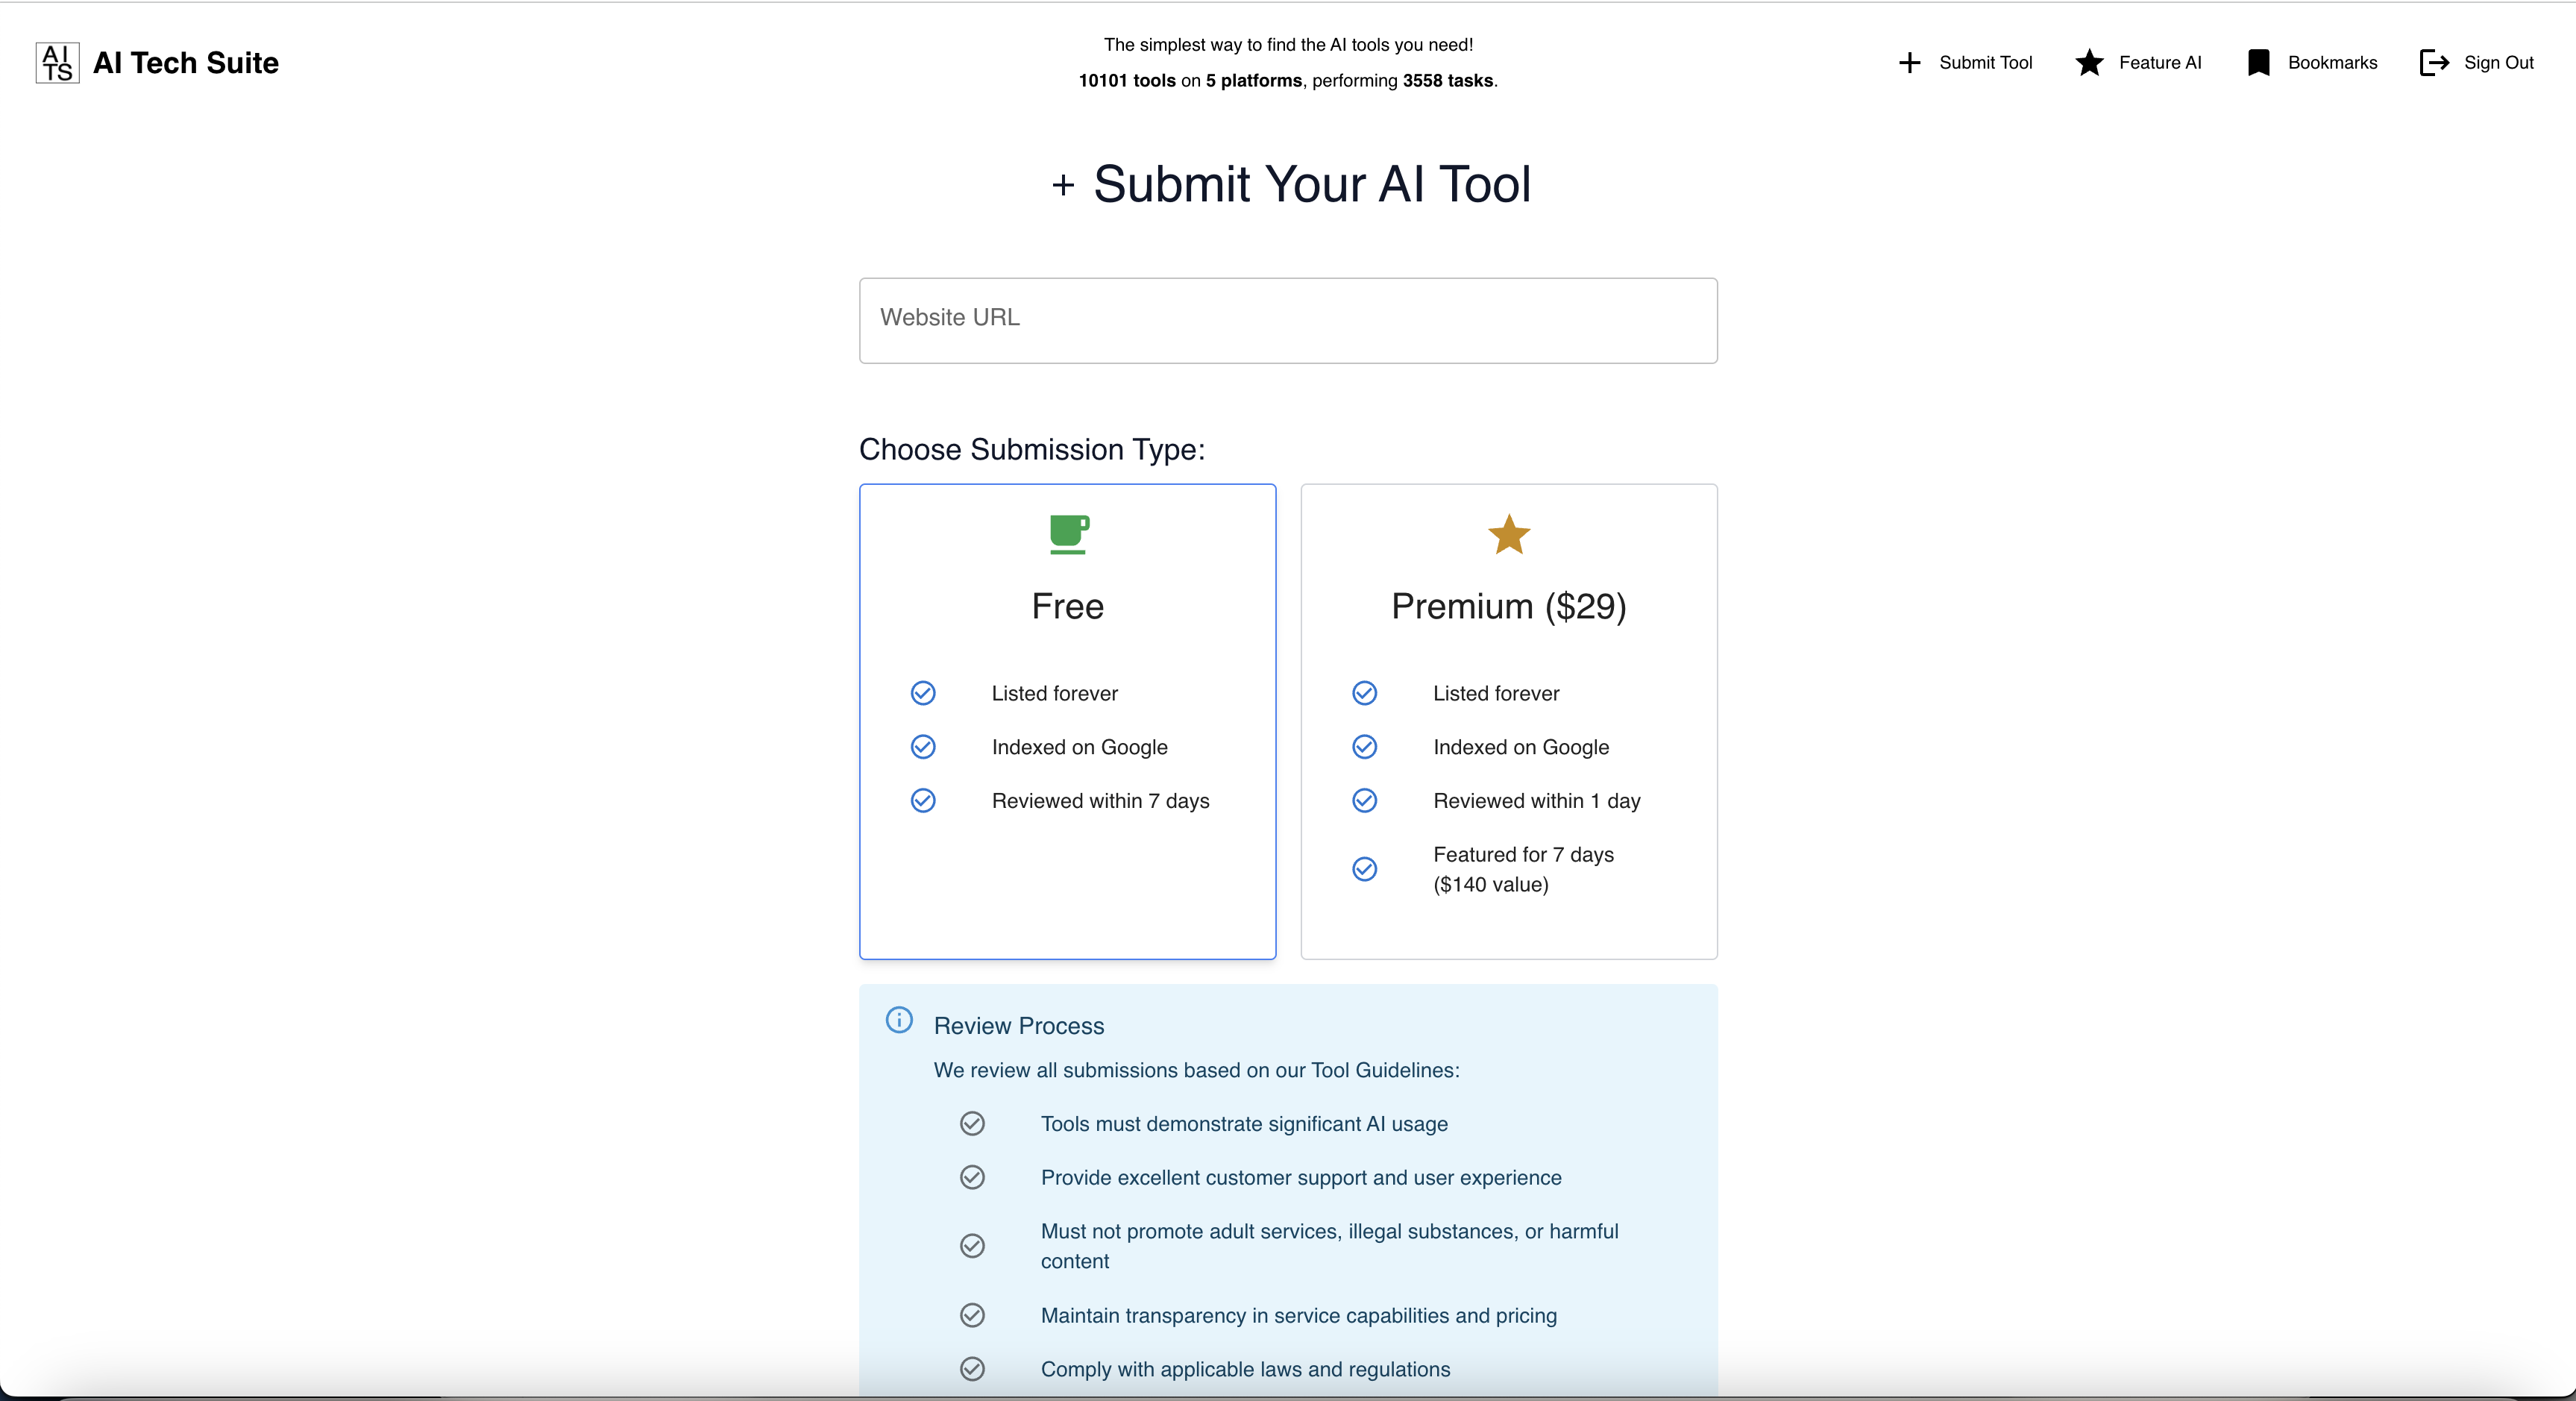Click checkmark next to Featured for 7 days
The height and width of the screenshot is (1401, 2576).
pos(1364,869)
